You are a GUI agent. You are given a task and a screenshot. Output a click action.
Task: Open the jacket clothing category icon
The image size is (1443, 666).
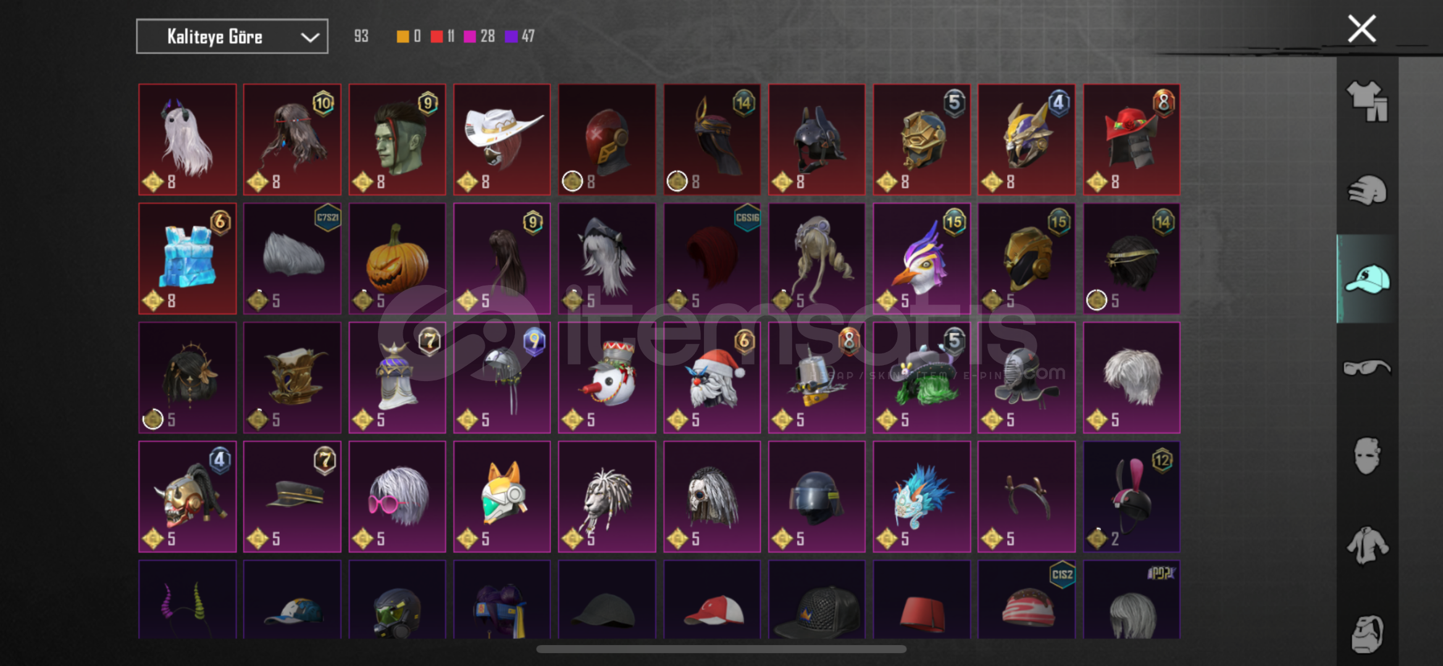coord(1367,545)
